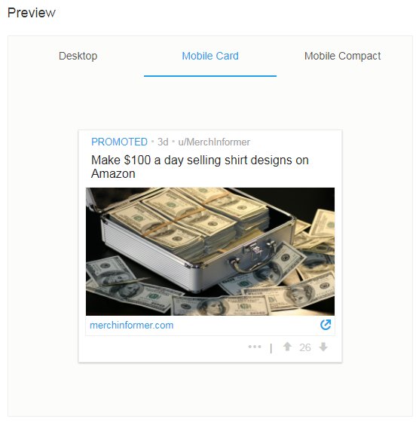Viewport: 419px width, 428px height.
Task: Switch to the Desktop preview tab
Action: pos(78,56)
